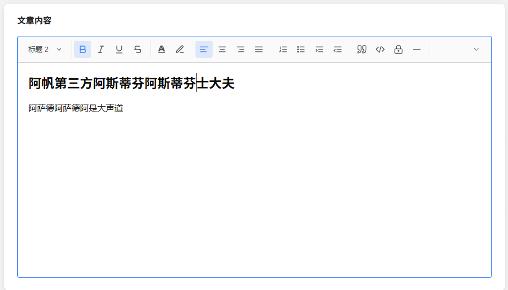The width and height of the screenshot is (508, 290).
Task: Insert a code block
Action: click(x=380, y=49)
